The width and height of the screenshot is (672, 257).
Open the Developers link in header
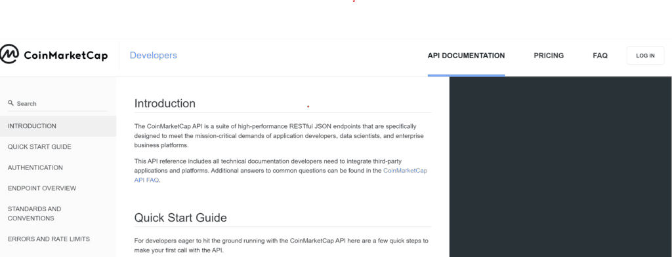(x=154, y=56)
